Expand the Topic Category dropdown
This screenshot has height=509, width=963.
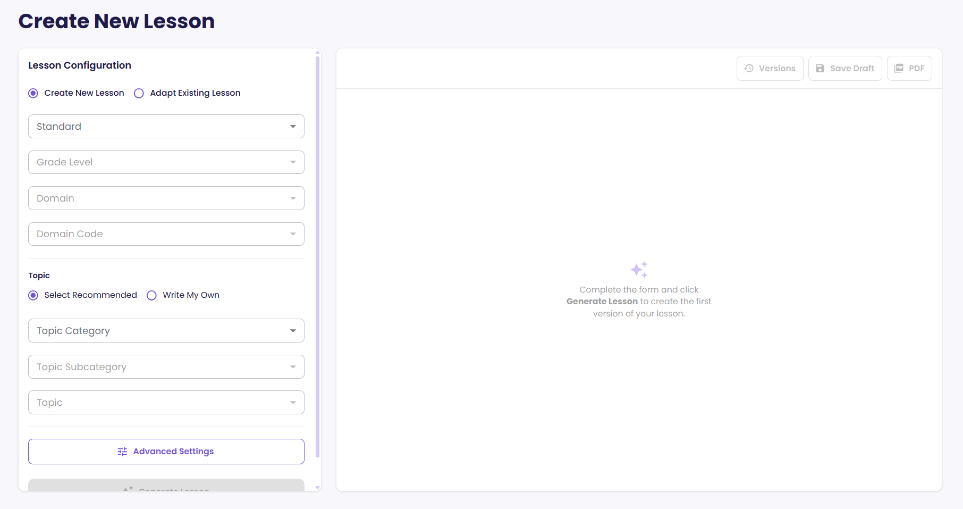tap(166, 331)
